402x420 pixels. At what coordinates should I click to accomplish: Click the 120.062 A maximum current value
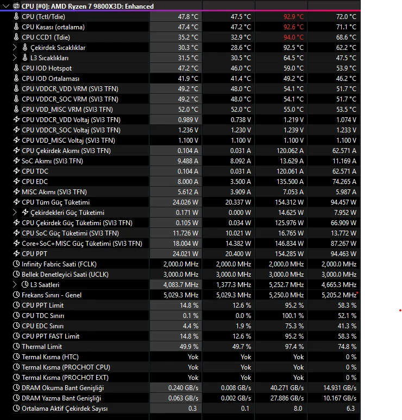point(290,151)
